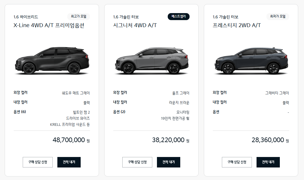The width and height of the screenshot is (304, 180).
Task: Click 구매 상담 신청 on the X-Line card
Action: point(38,162)
